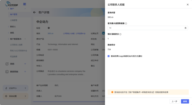The height and width of the screenshot is (105, 192).
Task: Click the 300.cn query content in panel
Action: (111, 17)
